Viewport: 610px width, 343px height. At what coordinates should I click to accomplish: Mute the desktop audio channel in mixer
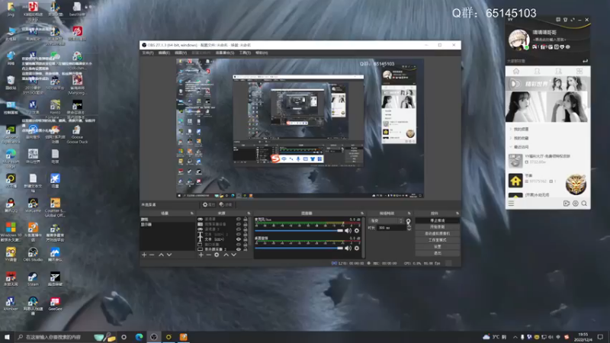tap(348, 248)
